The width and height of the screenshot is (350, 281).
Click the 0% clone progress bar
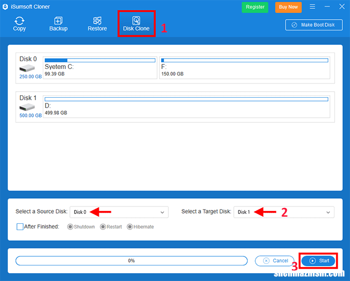[x=131, y=261]
